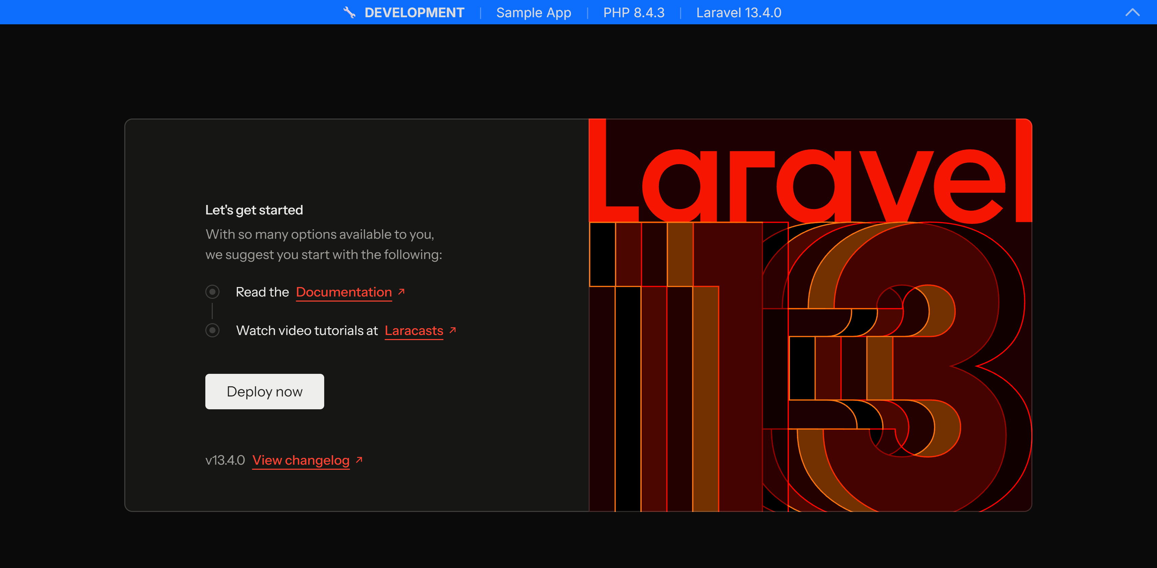The image size is (1157, 568).
Task: Click the wrench icon in the development bar
Action: pos(350,12)
